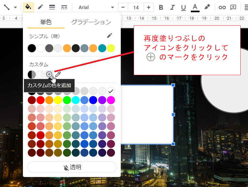Screen dimensions: 248x187
Task: Open the text color picker
Action: click(x=195, y=8)
